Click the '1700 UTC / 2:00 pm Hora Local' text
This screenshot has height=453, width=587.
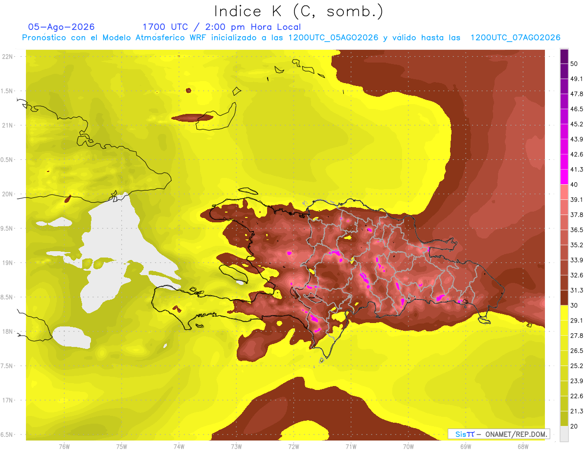point(222,27)
